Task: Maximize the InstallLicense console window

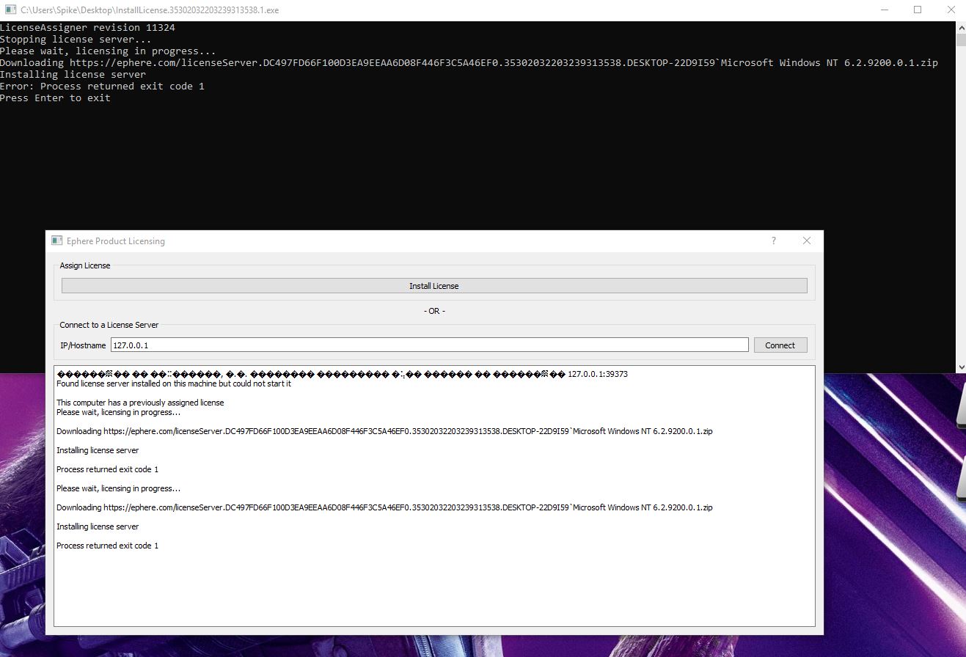Action: [x=918, y=10]
